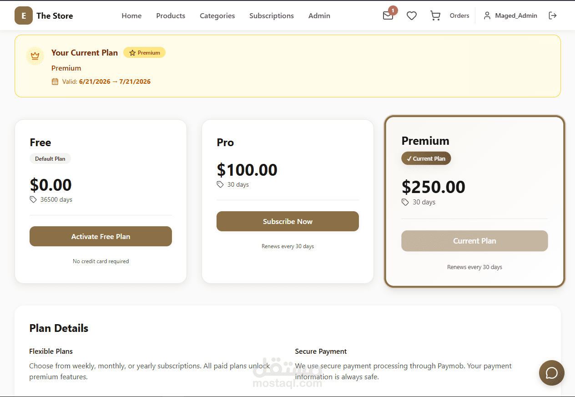Open the shopping cart icon

[x=435, y=16]
